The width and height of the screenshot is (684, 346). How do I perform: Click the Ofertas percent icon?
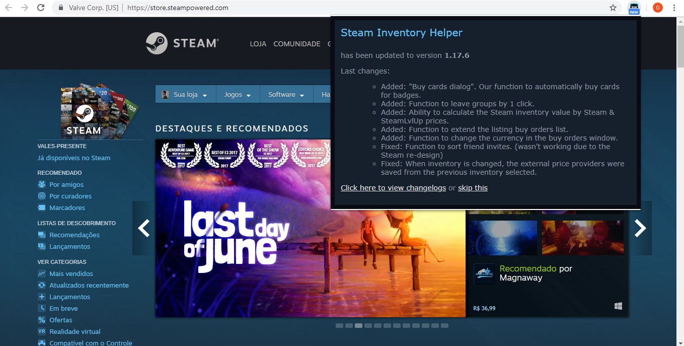coord(42,320)
